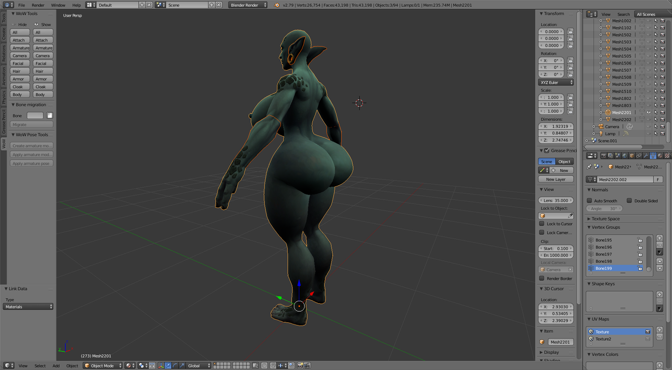Open the Blender Render engine dropdown
672x370 pixels.
click(x=248, y=5)
